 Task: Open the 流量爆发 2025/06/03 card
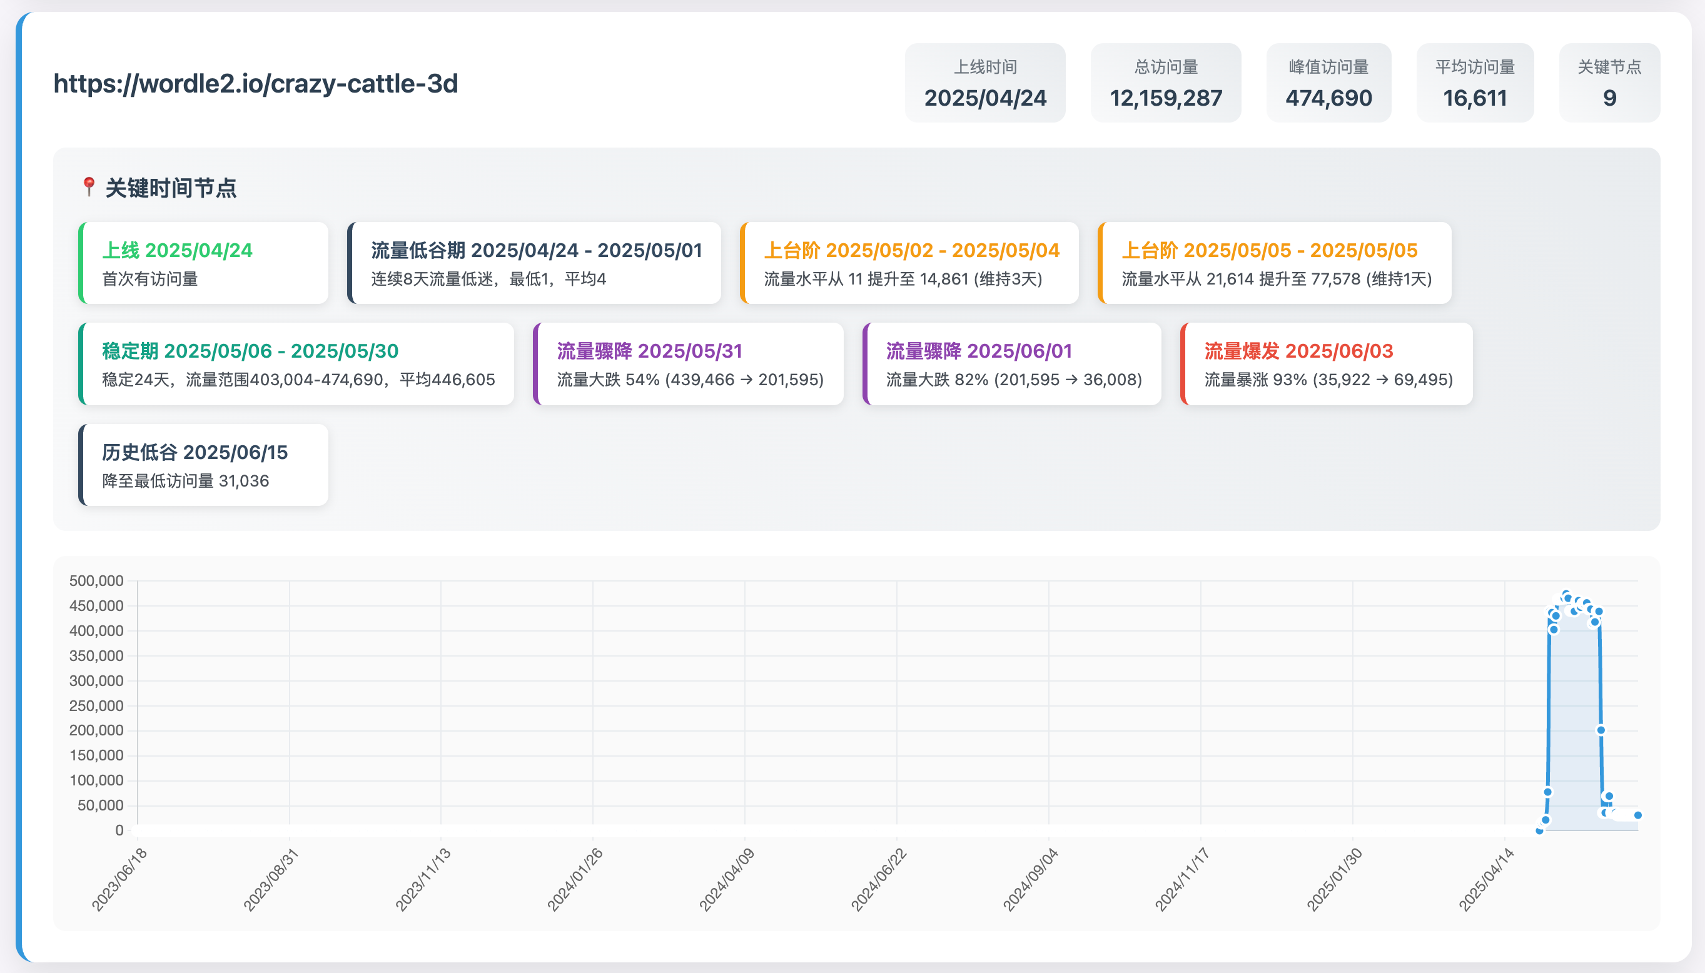click(1327, 364)
